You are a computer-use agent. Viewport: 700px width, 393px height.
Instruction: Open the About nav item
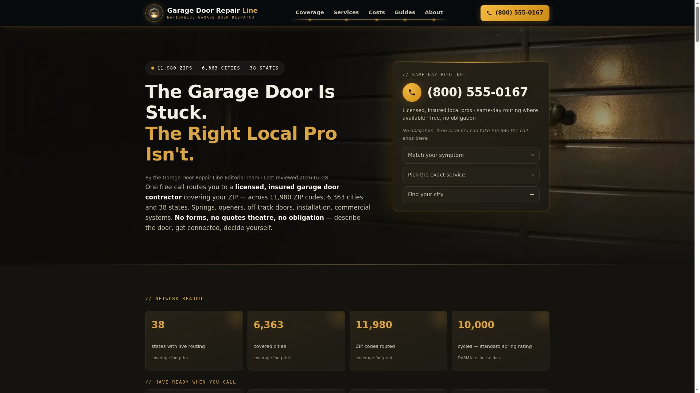[433, 12]
